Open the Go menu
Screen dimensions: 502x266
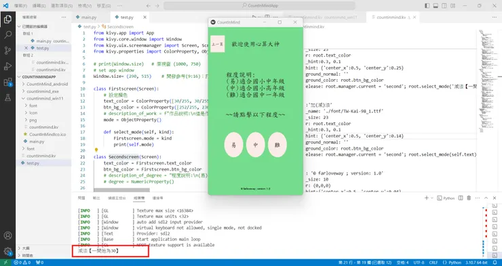(104, 5)
